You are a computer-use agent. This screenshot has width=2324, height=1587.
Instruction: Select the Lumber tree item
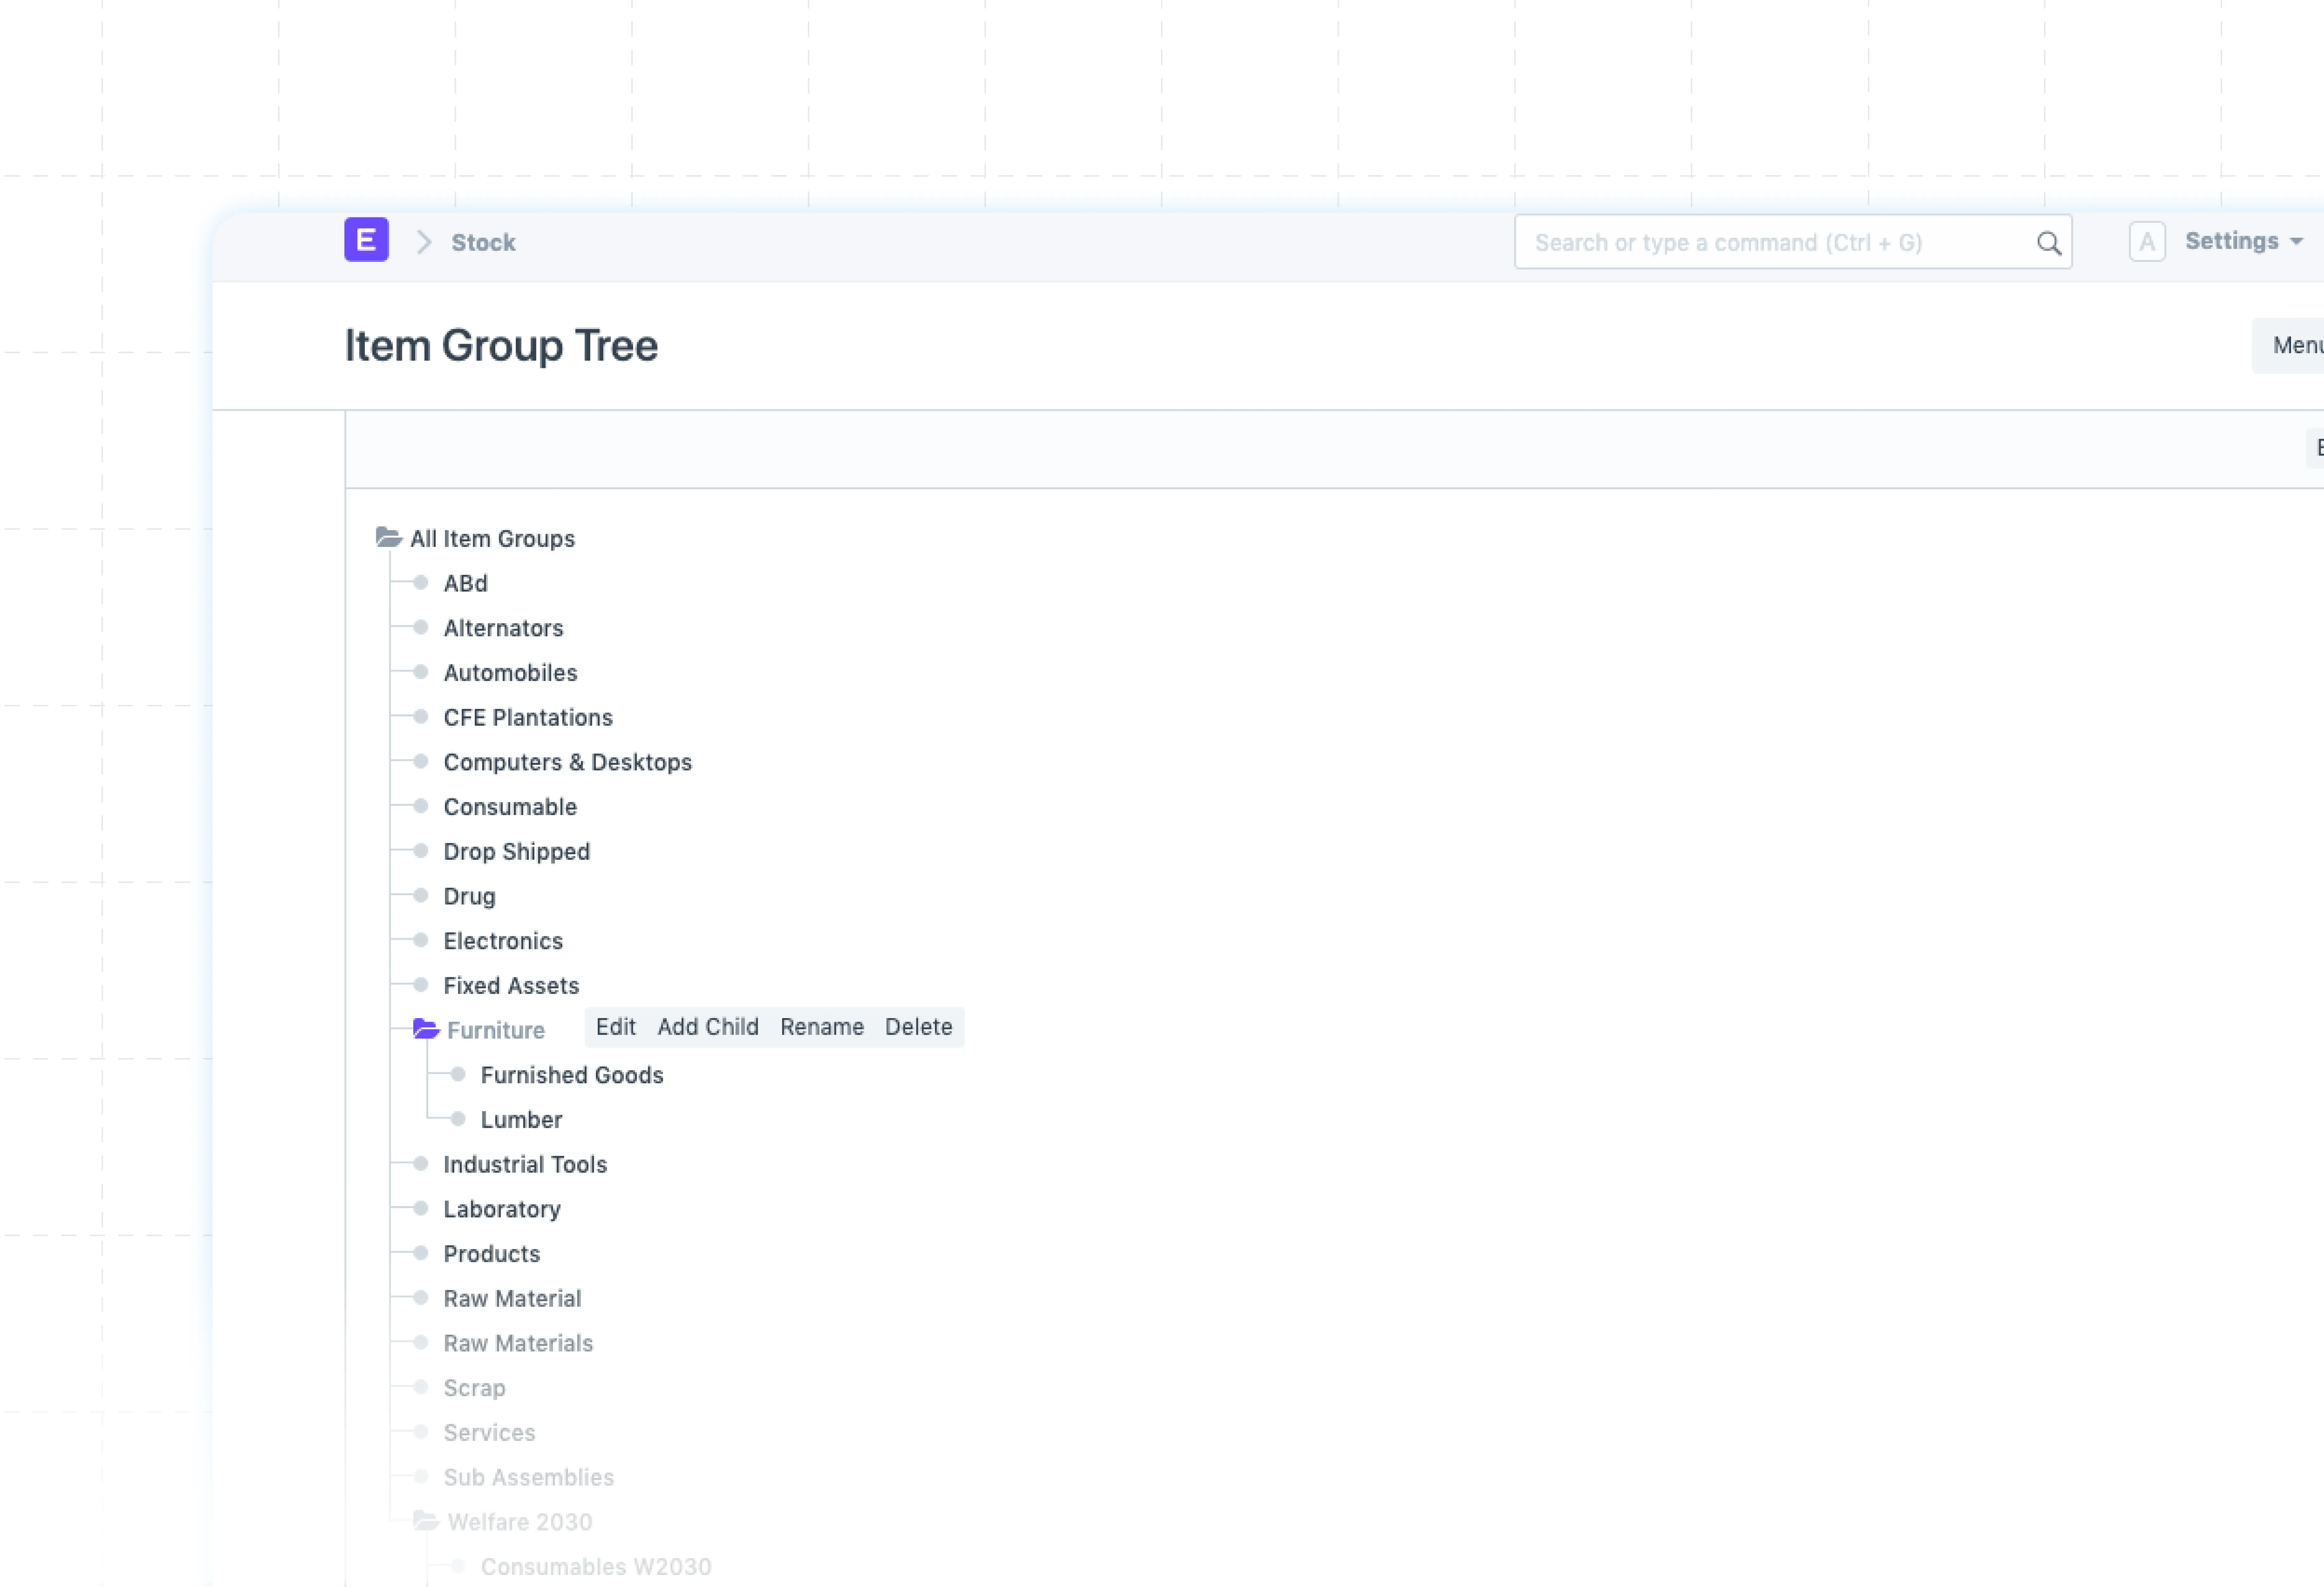pos(521,1120)
